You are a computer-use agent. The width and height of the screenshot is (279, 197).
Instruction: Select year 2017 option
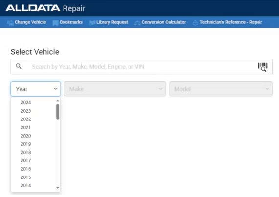coord(26,160)
